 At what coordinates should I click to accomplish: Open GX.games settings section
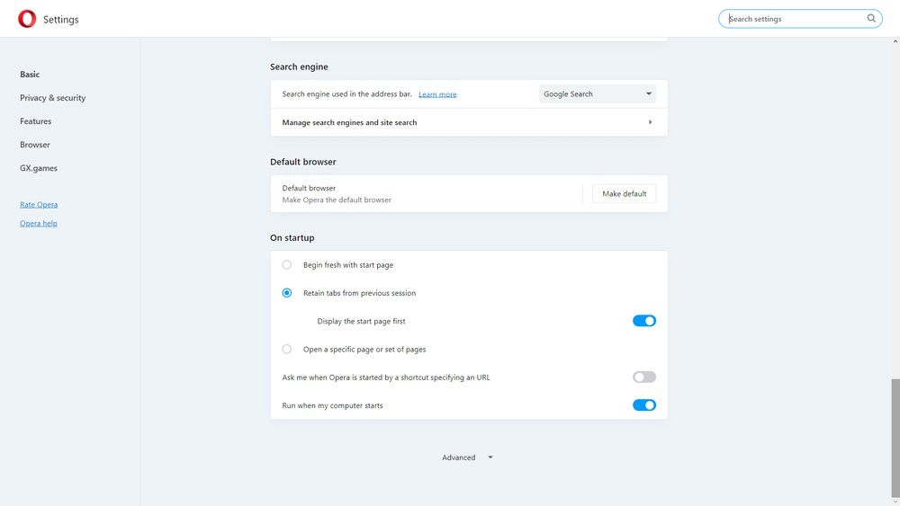click(38, 168)
